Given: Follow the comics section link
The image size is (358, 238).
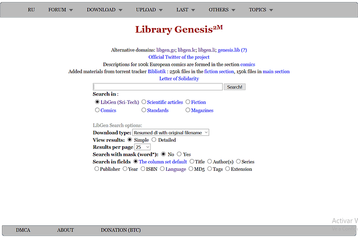Looking at the screenshot, I should point(248,64).
